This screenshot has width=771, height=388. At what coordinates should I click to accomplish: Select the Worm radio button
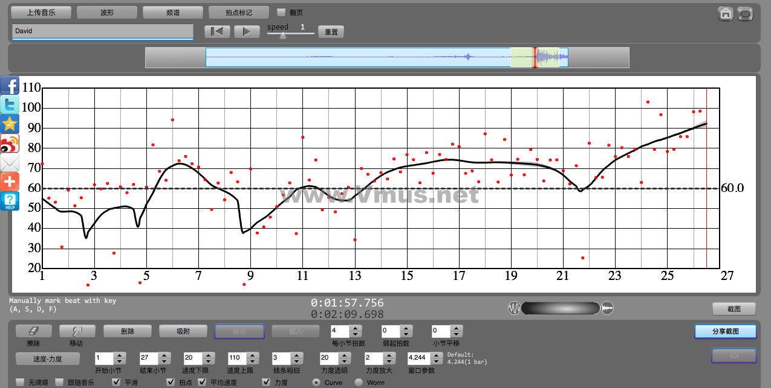(359, 383)
